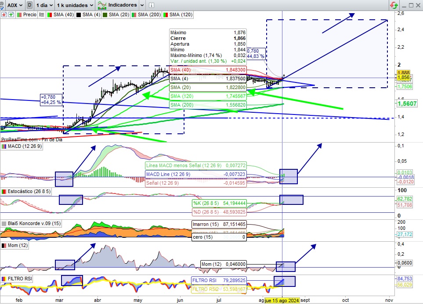Click the 84,753 RSI axis value
Image resolution: width=423 pixels, height=304 pixels.
(405, 279)
